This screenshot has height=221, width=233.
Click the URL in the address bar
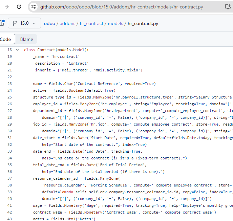click(122, 7)
